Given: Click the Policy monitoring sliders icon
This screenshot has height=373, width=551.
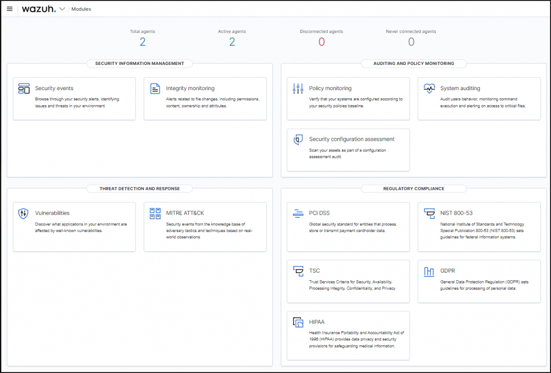Looking at the screenshot, I should pyautogui.click(x=298, y=89).
